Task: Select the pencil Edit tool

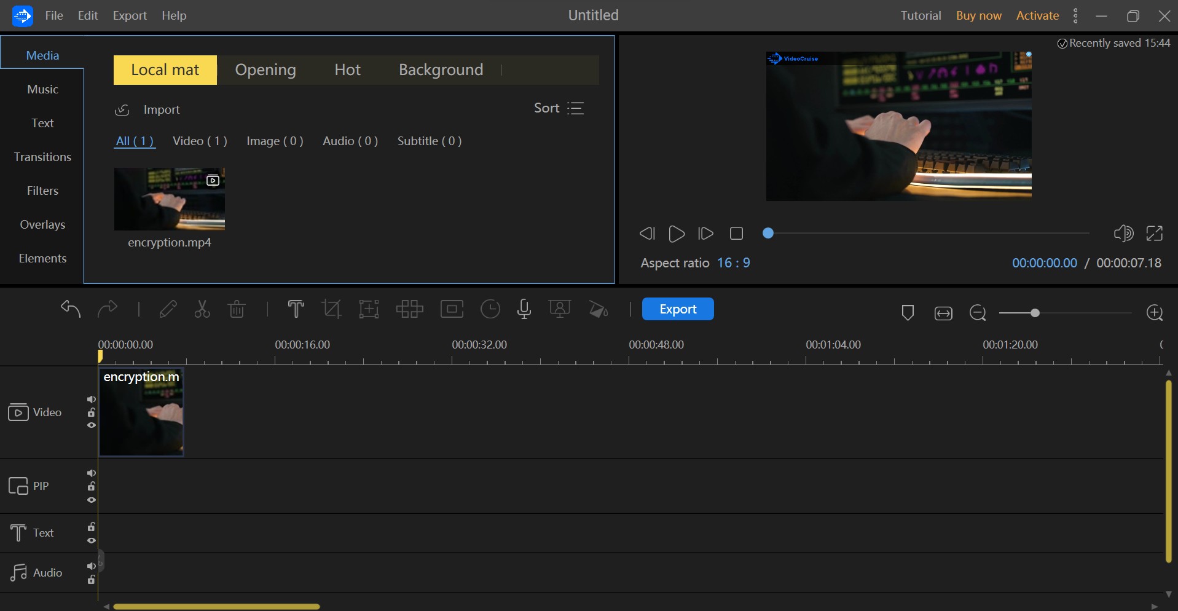Action: coord(168,309)
